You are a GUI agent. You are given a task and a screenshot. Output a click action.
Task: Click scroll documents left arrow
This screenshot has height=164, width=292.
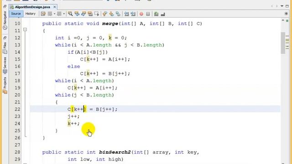272,6
